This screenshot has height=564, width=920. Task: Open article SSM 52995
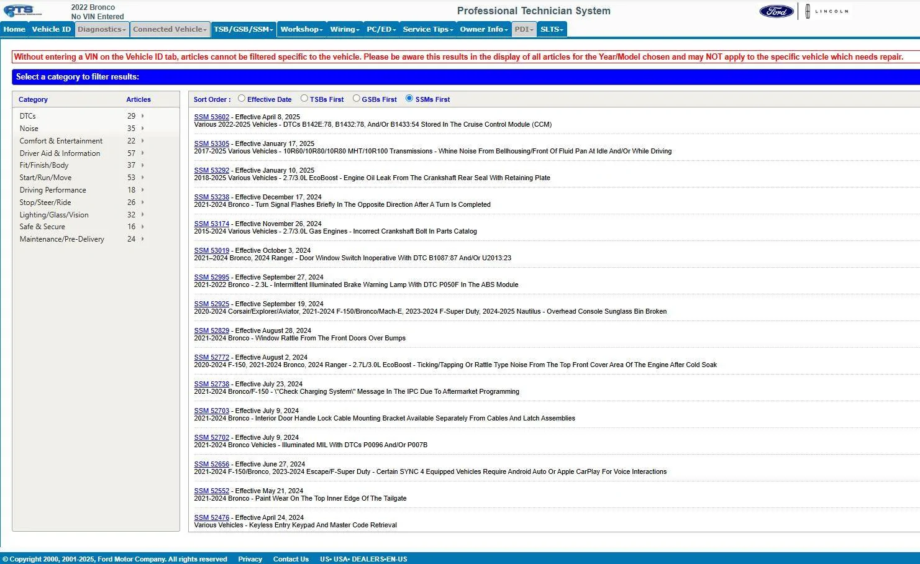tap(212, 277)
